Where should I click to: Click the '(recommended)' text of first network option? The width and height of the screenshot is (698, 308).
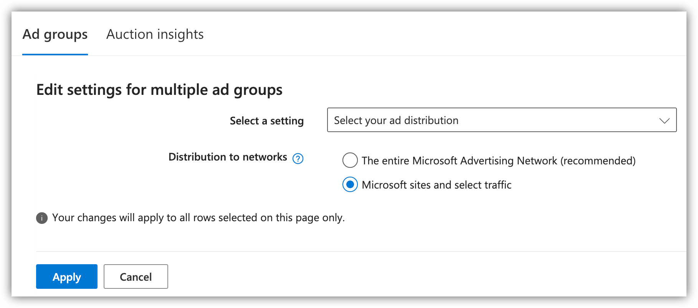click(x=598, y=161)
